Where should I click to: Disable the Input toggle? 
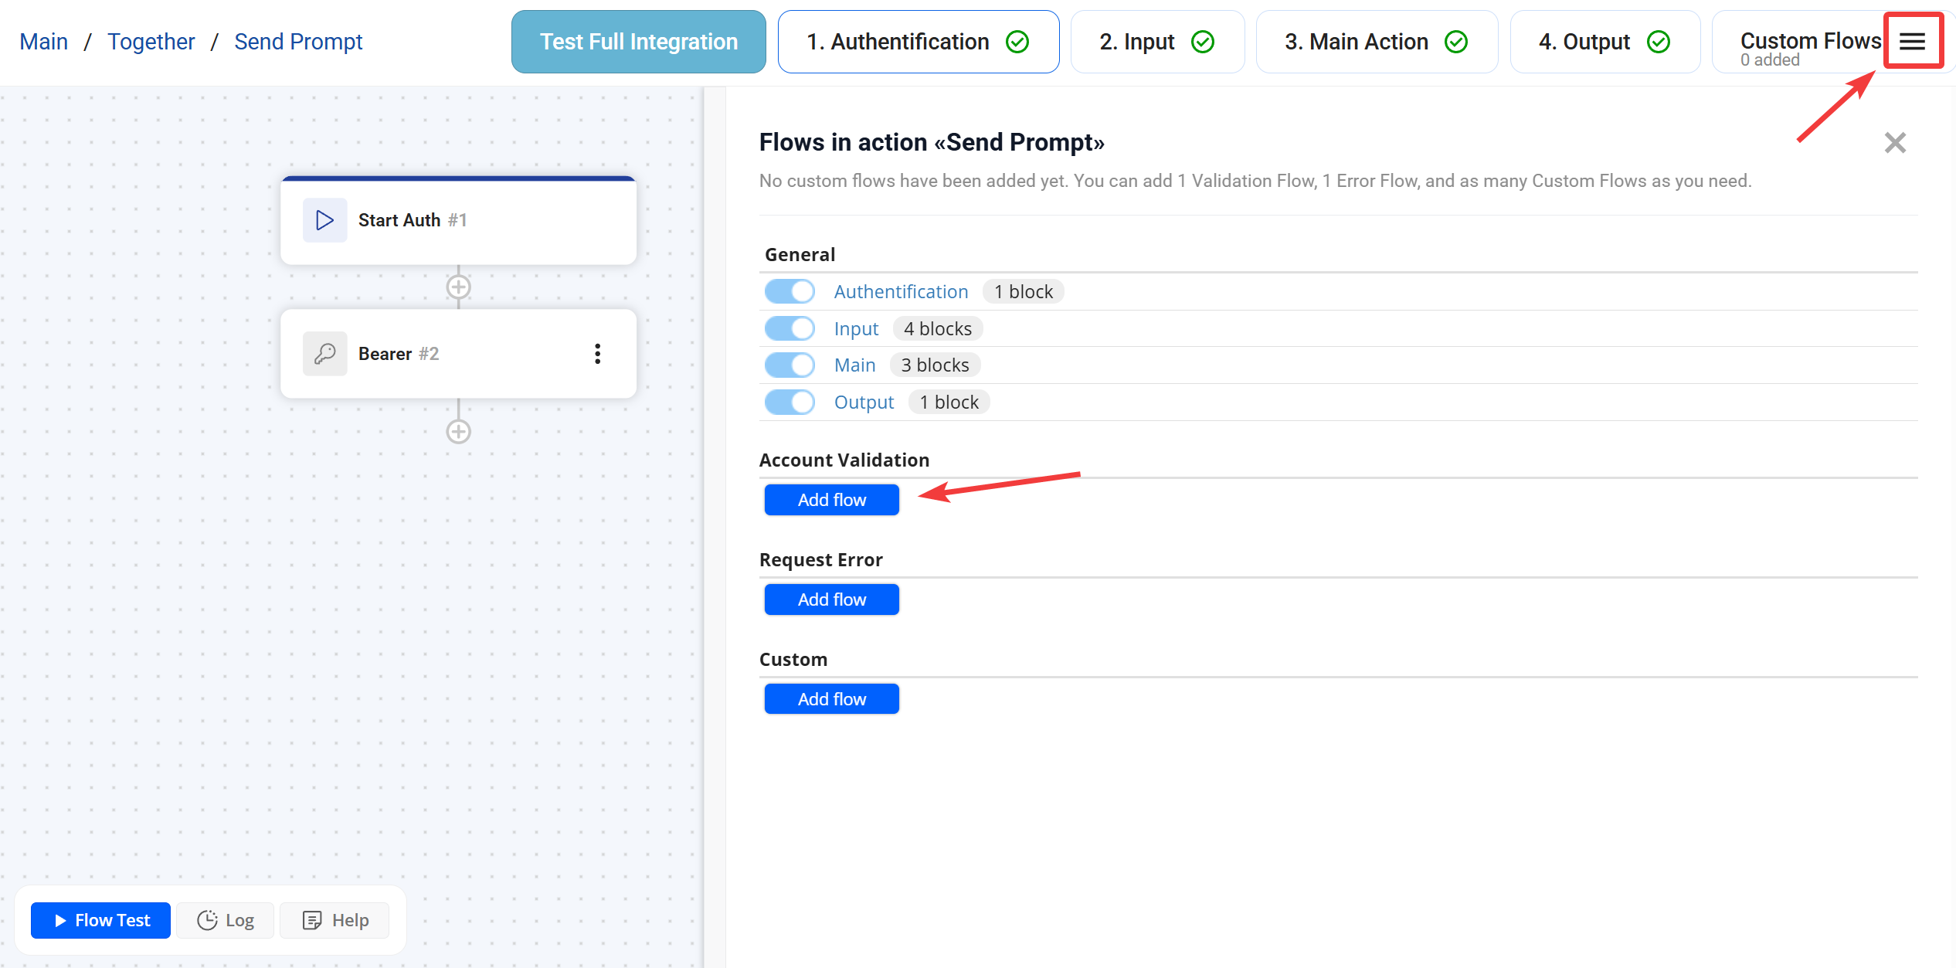point(790,328)
